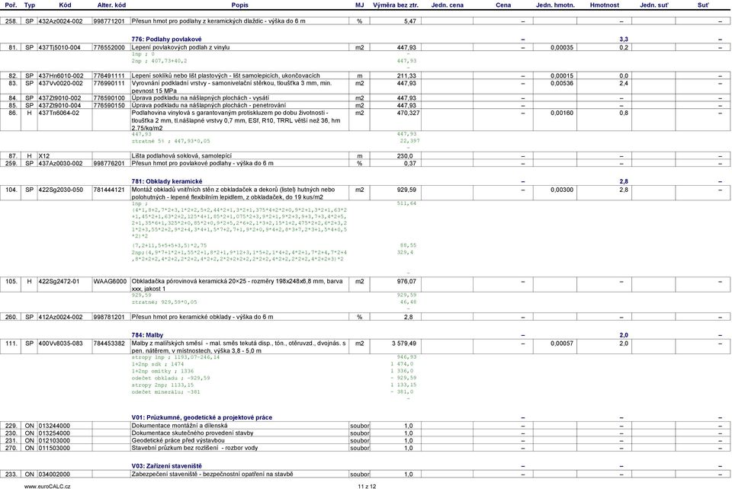The width and height of the screenshot is (732, 489).
Task: Click row 'Dokumentace skutečného provedení stavby'
Action: click(365, 433)
